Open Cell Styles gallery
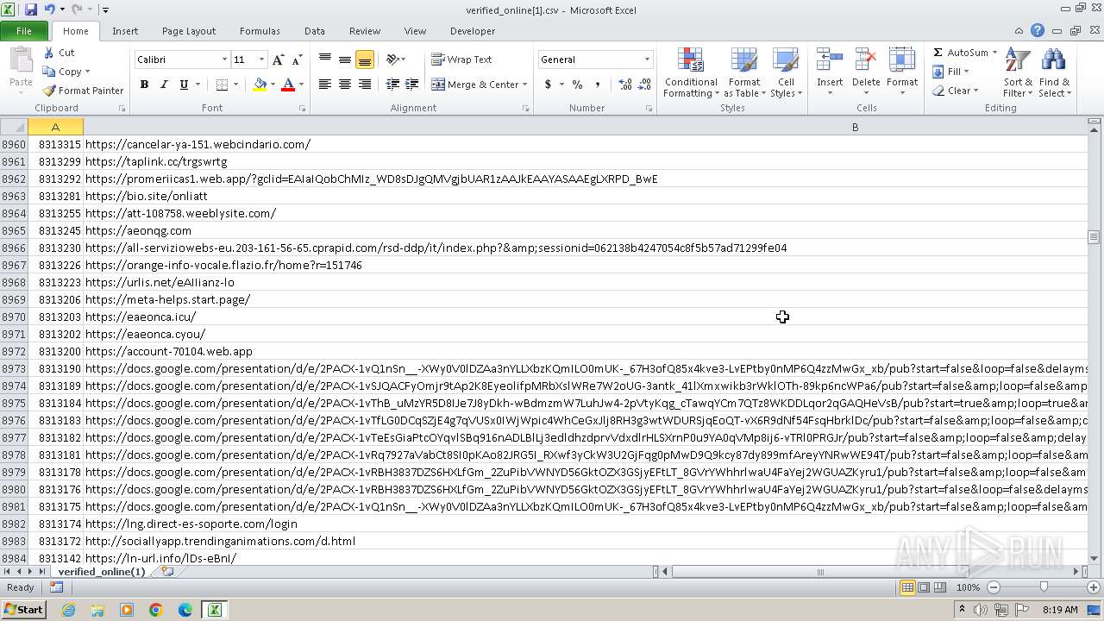The height and width of the screenshot is (621, 1104). 786,72
